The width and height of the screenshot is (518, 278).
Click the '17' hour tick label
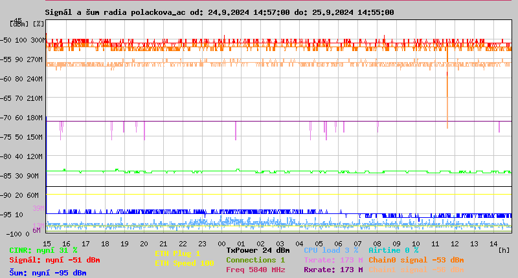click(85, 244)
